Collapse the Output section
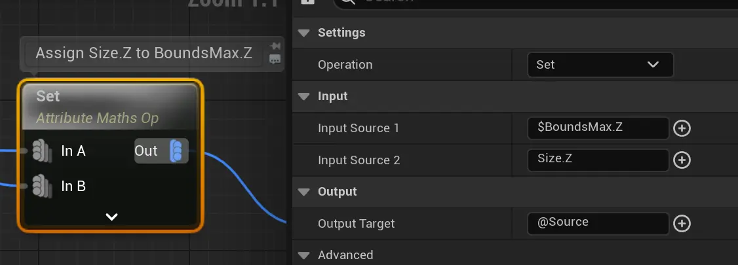This screenshot has width=738, height=265. point(303,192)
